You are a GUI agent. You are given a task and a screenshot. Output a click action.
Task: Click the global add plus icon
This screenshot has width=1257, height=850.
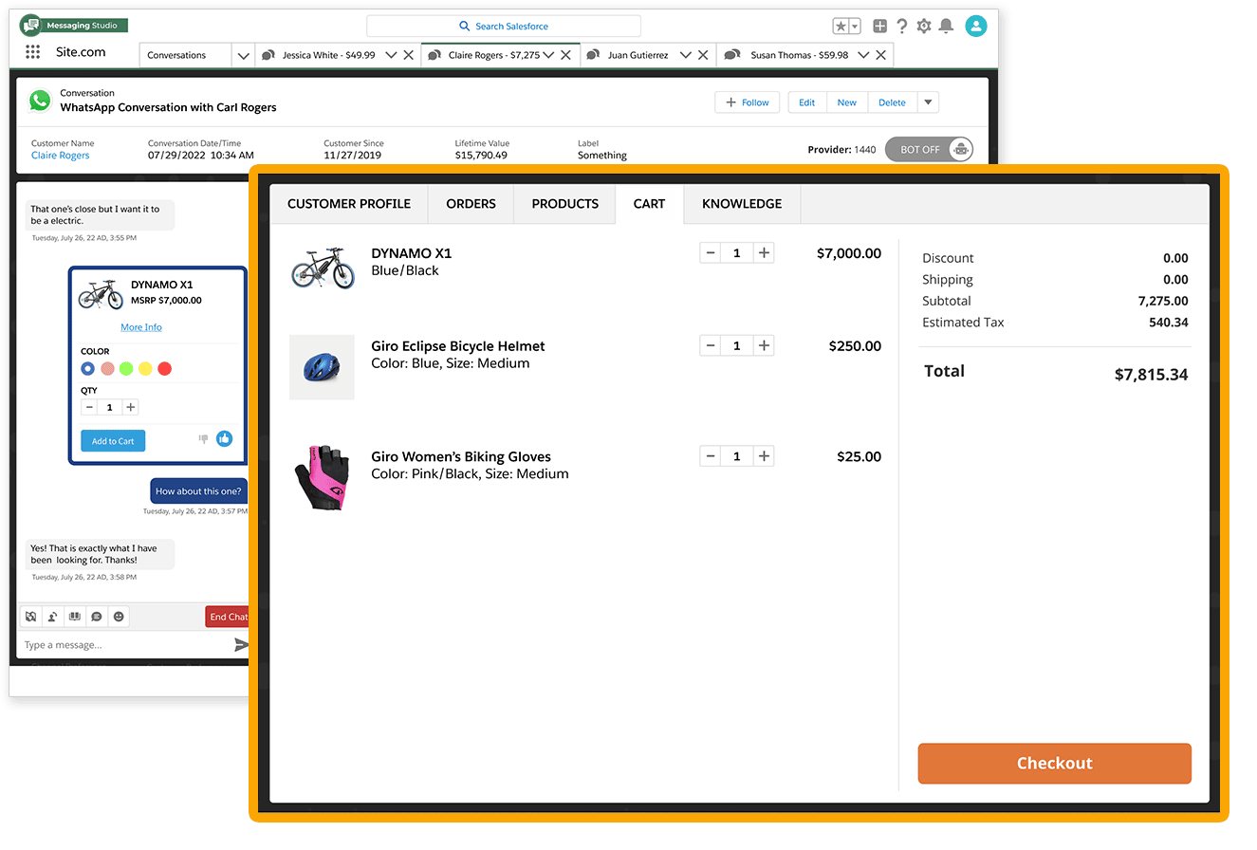[x=880, y=27]
